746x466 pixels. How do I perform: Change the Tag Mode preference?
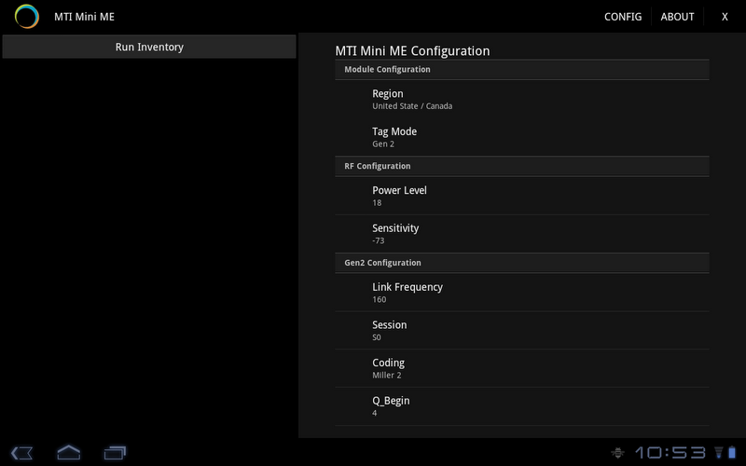click(522, 137)
